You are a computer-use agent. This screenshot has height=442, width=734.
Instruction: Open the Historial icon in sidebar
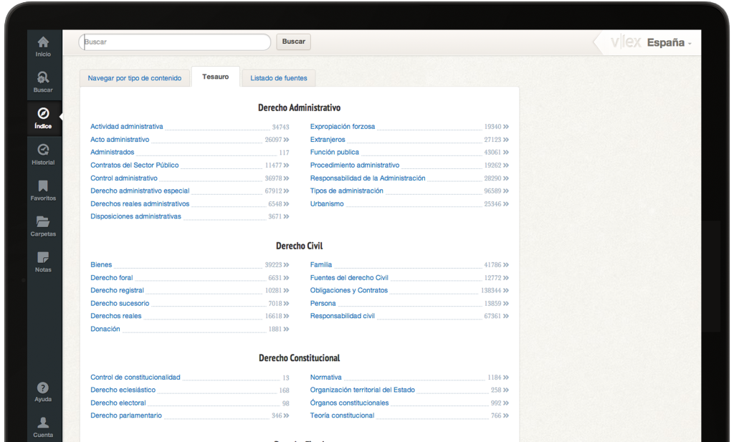click(43, 150)
